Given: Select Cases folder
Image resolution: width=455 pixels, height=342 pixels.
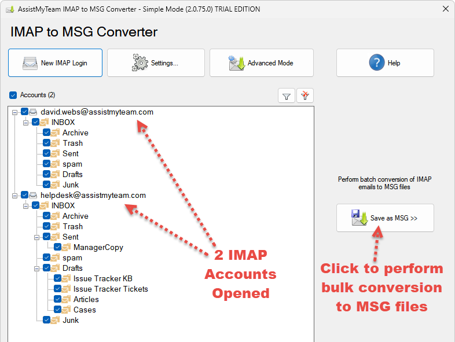Looking at the screenshot, I should (85, 310).
